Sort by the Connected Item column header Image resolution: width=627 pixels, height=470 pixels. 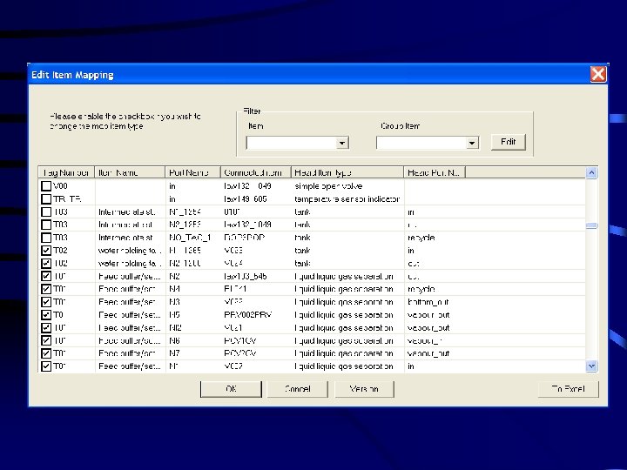[255, 172]
